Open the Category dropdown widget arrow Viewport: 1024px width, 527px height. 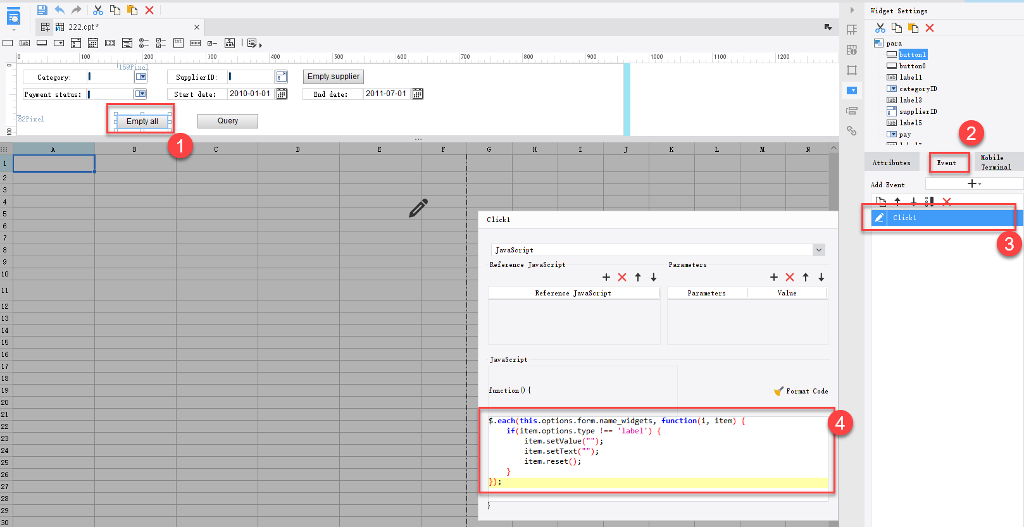[141, 77]
